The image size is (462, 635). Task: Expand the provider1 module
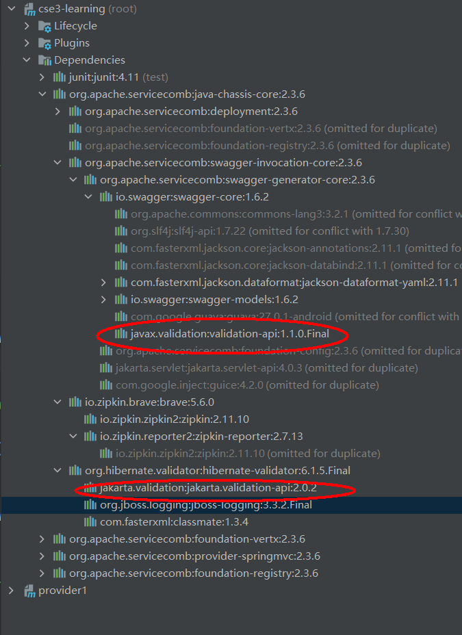click(x=12, y=591)
